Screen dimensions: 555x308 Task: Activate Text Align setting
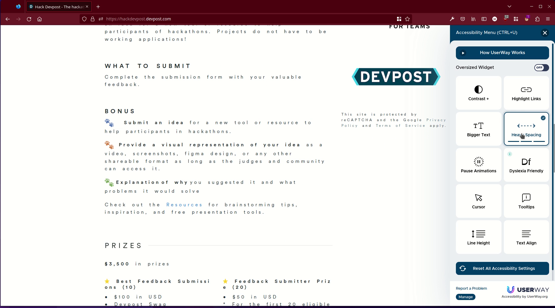click(x=526, y=237)
